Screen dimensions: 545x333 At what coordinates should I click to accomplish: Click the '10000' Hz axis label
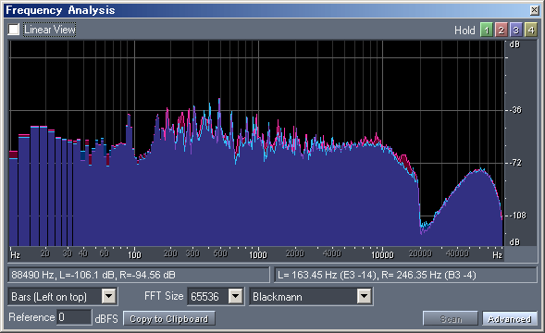tap(382, 254)
